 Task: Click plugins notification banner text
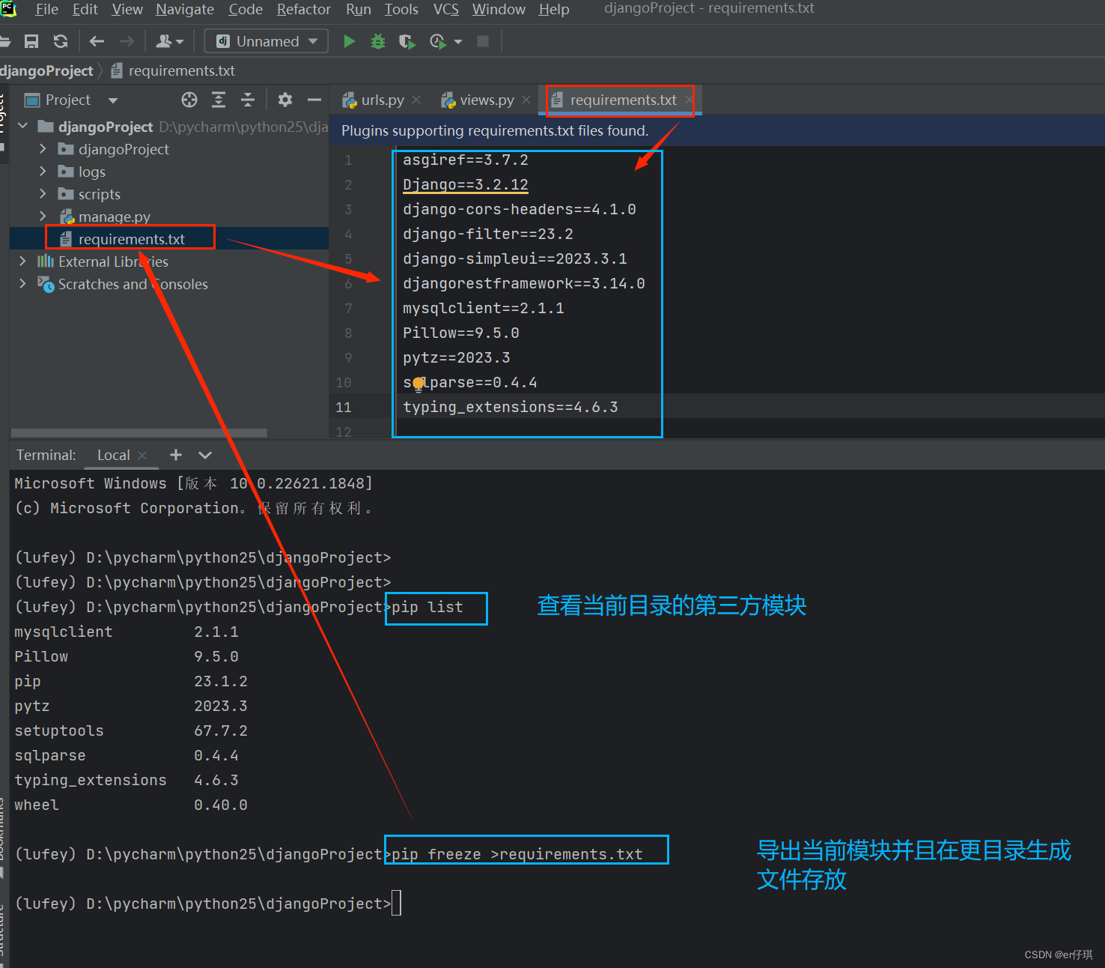[495, 130]
